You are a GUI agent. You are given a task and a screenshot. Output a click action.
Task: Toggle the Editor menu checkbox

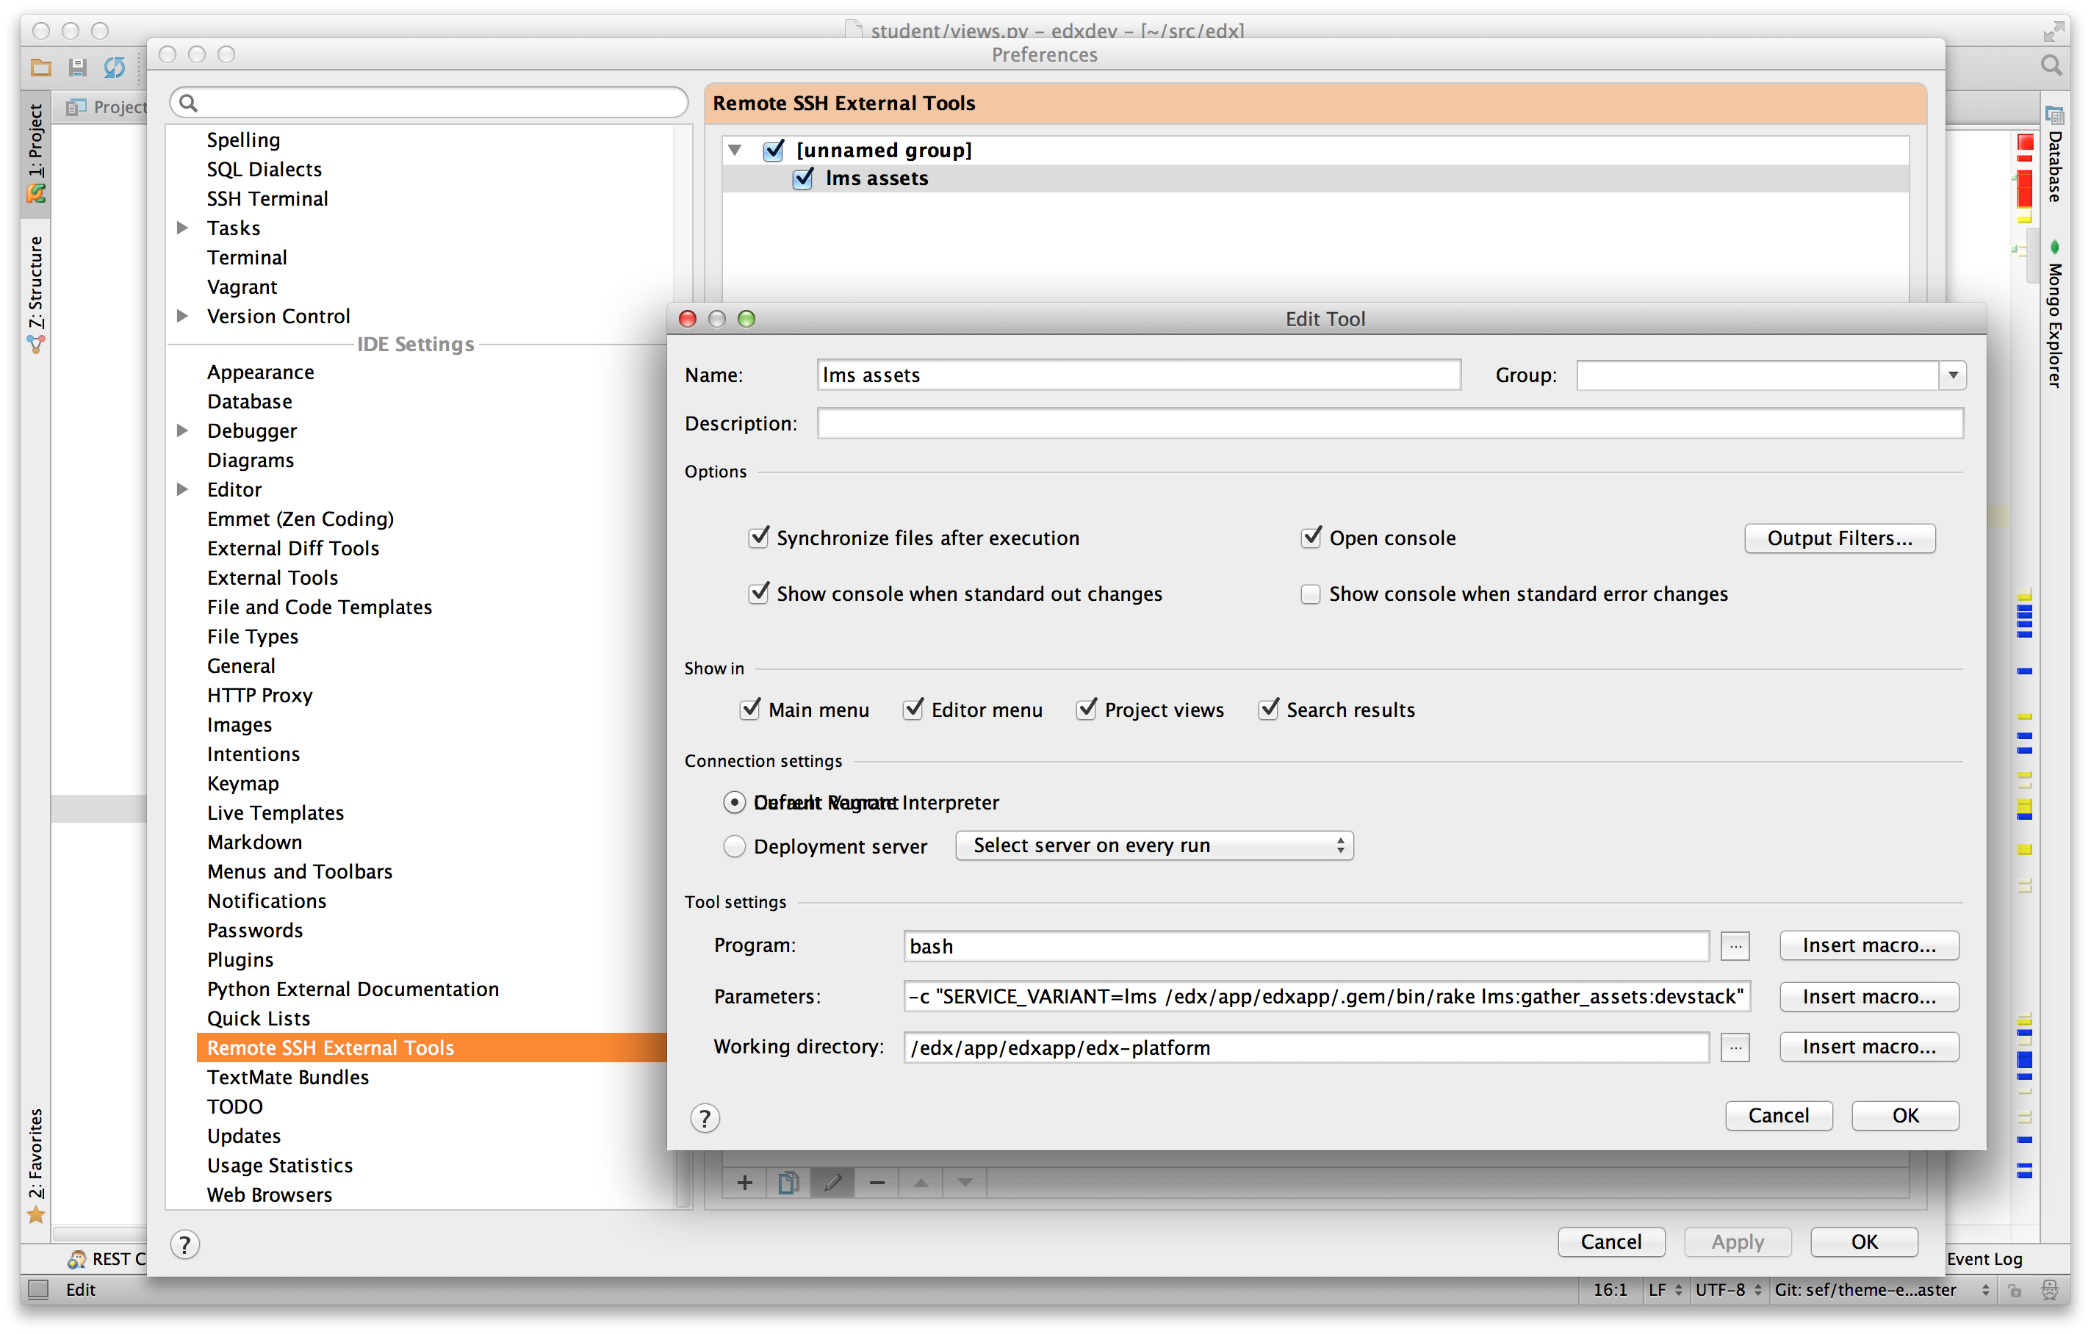coord(913,710)
